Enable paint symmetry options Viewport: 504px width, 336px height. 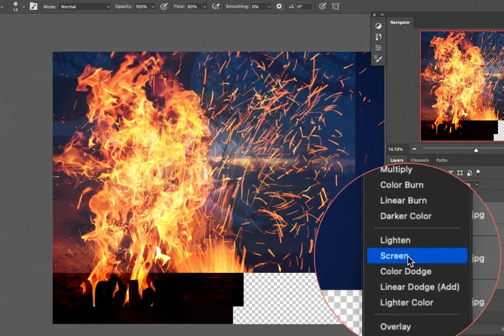[335, 6]
